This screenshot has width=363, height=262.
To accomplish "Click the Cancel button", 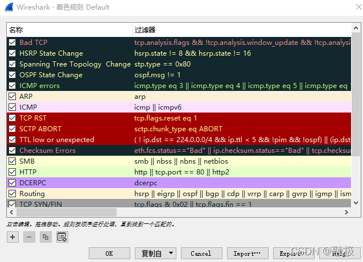I will [x=201, y=253].
